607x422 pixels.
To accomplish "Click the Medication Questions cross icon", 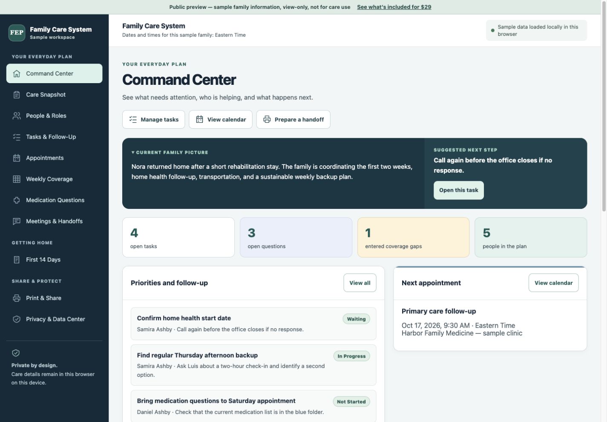I will coord(17,200).
